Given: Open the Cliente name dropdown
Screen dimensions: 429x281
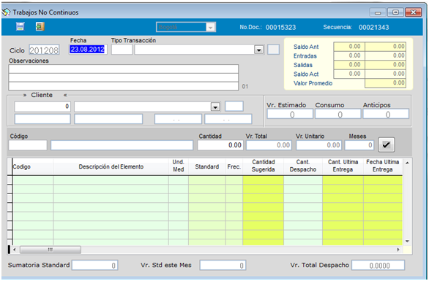Looking at the screenshot, I should pos(215,107).
